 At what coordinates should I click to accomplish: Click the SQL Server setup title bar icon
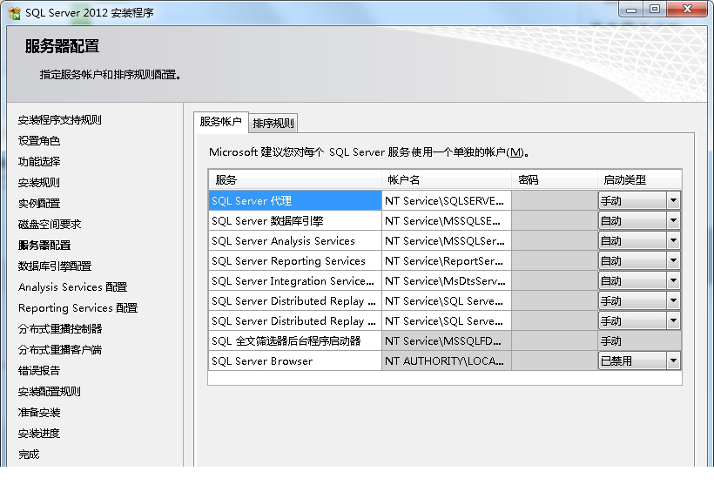pos(15,13)
